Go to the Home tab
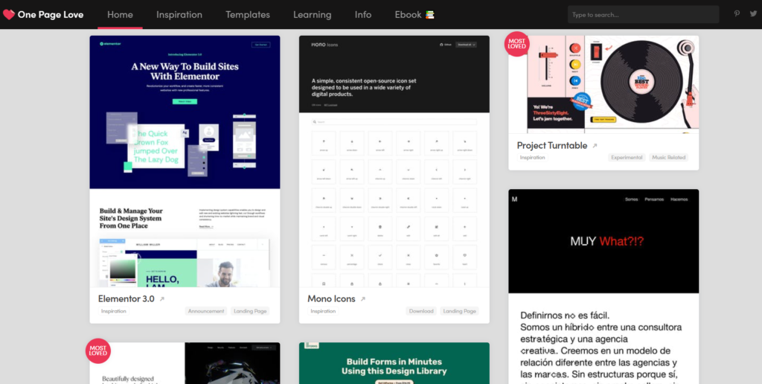This screenshot has width=762, height=384. (120, 15)
